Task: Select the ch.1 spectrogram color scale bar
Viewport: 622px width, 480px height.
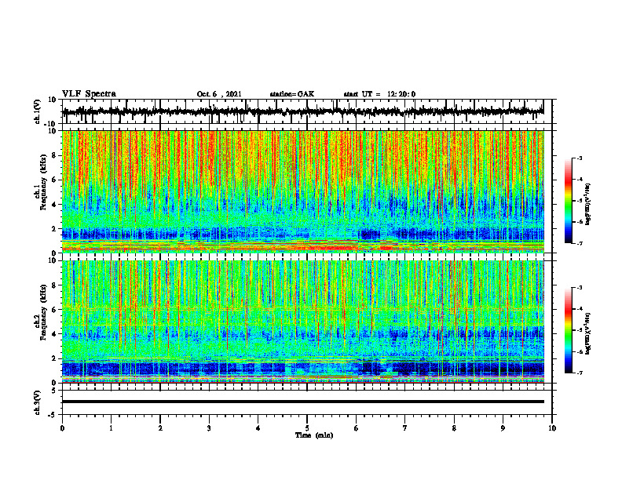Action: coord(568,201)
